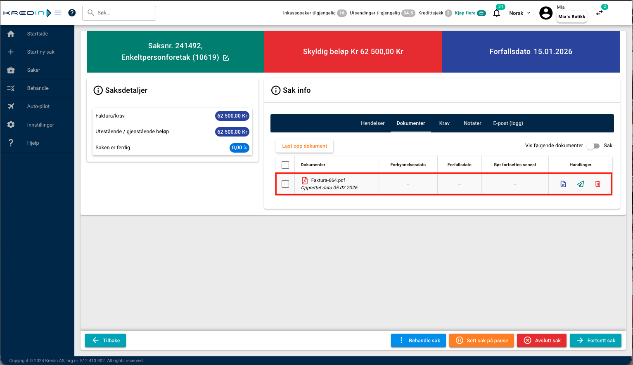This screenshot has width=633, height=365.
Task: Open Saker in the sidebar
Action: coord(37,70)
